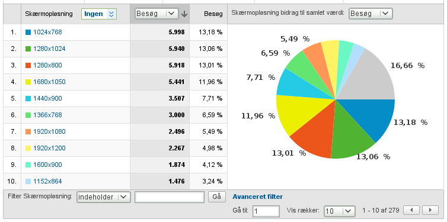
Task: Open pie chart Besøg metric dropdown
Action: pos(371,14)
